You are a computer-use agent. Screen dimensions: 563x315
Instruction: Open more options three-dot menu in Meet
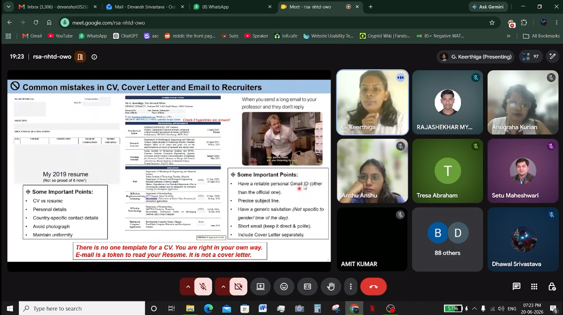click(351, 286)
